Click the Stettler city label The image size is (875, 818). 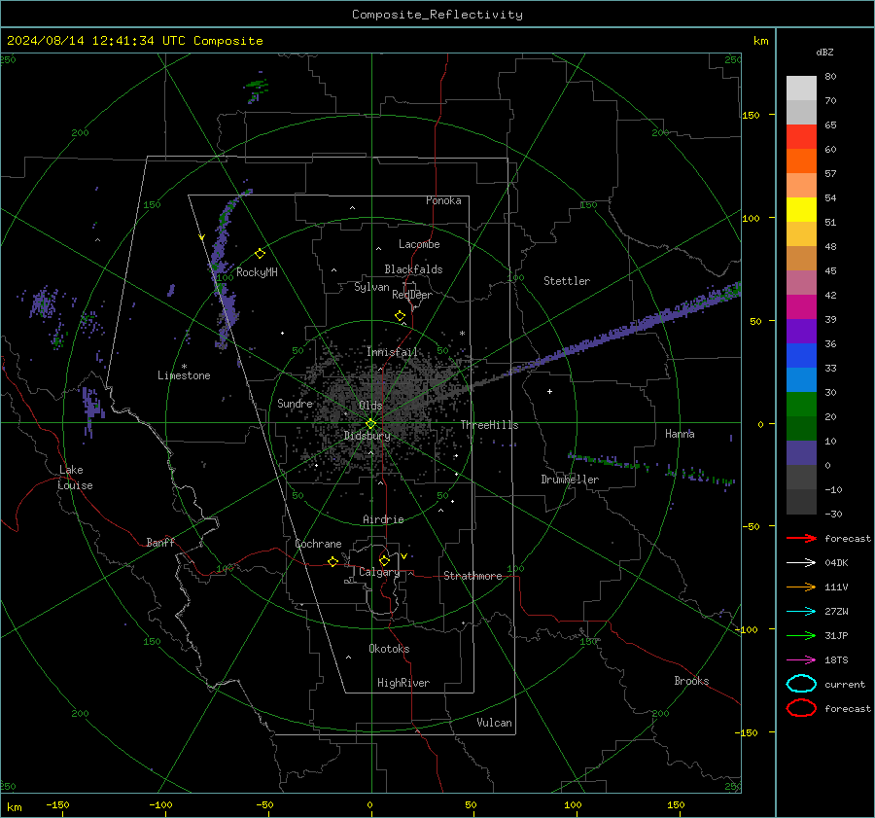[x=567, y=281]
